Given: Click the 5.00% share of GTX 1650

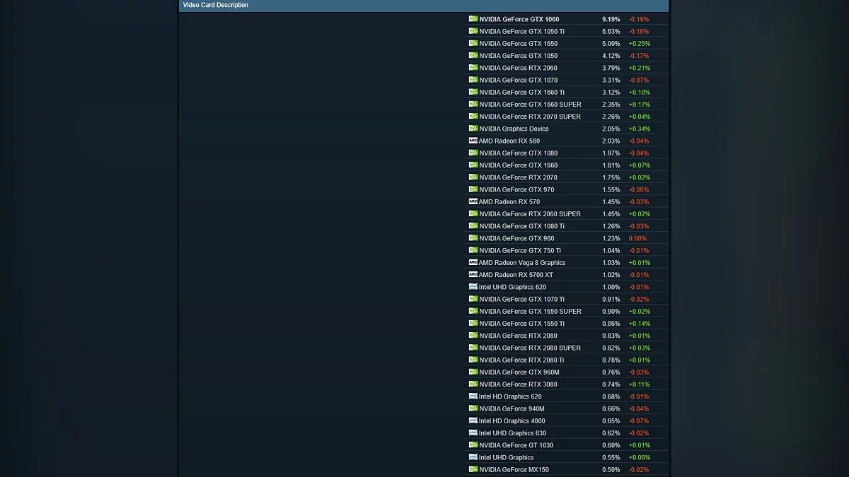Looking at the screenshot, I should point(611,44).
